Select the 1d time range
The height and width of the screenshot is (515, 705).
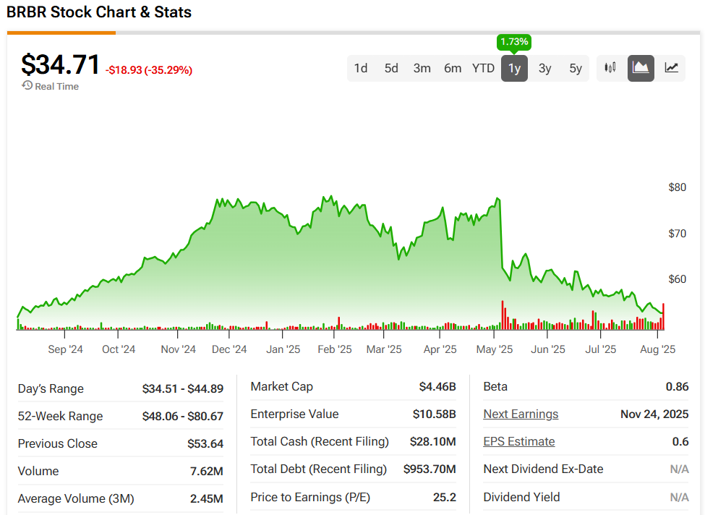click(361, 68)
